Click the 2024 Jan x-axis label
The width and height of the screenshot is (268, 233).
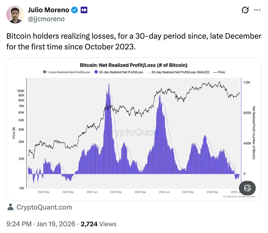[92, 192]
